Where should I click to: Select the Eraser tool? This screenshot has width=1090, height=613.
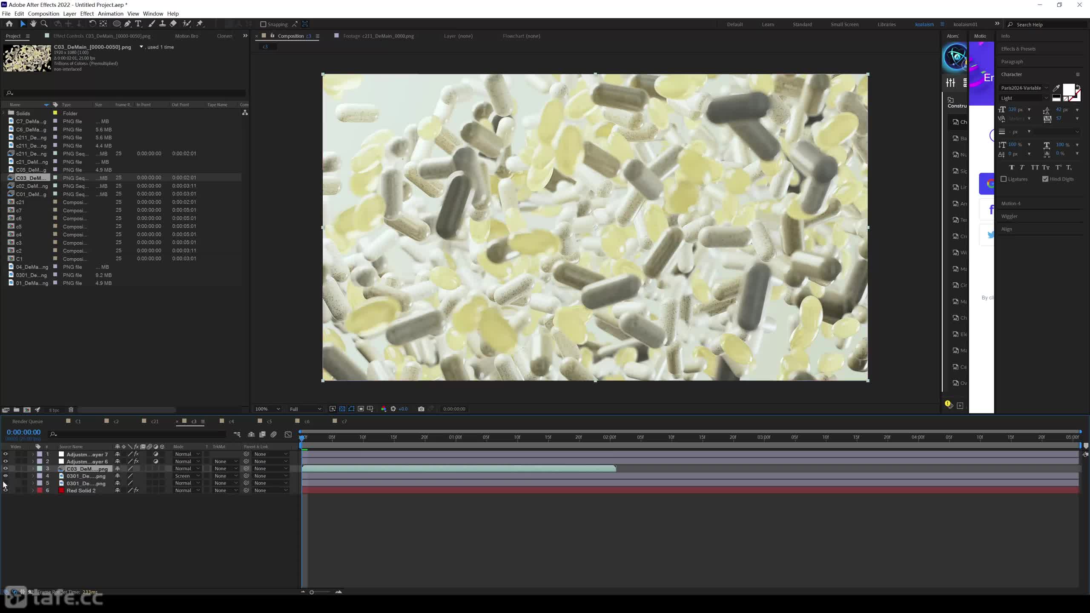[173, 24]
